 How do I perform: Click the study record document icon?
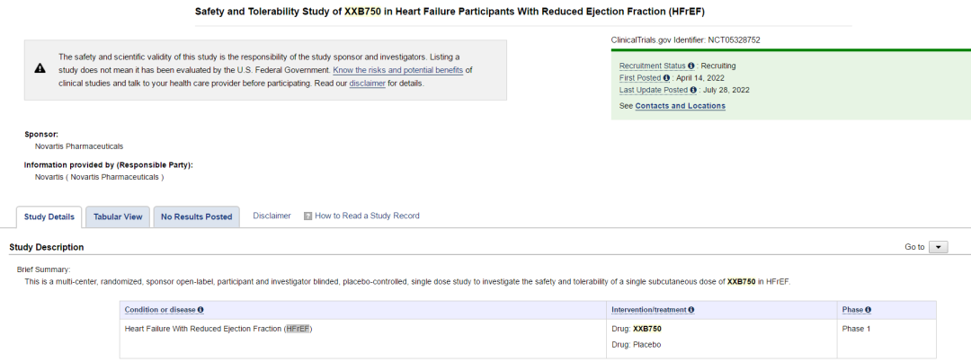click(x=307, y=216)
